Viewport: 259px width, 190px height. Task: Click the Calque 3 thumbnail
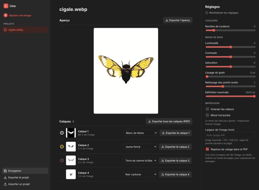coord(71,160)
